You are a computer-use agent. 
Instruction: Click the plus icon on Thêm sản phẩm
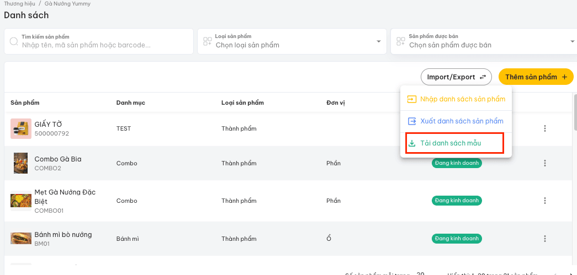click(x=564, y=77)
